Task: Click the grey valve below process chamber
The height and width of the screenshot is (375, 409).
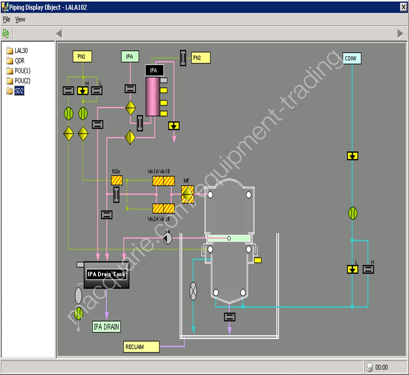Action: (229, 317)
